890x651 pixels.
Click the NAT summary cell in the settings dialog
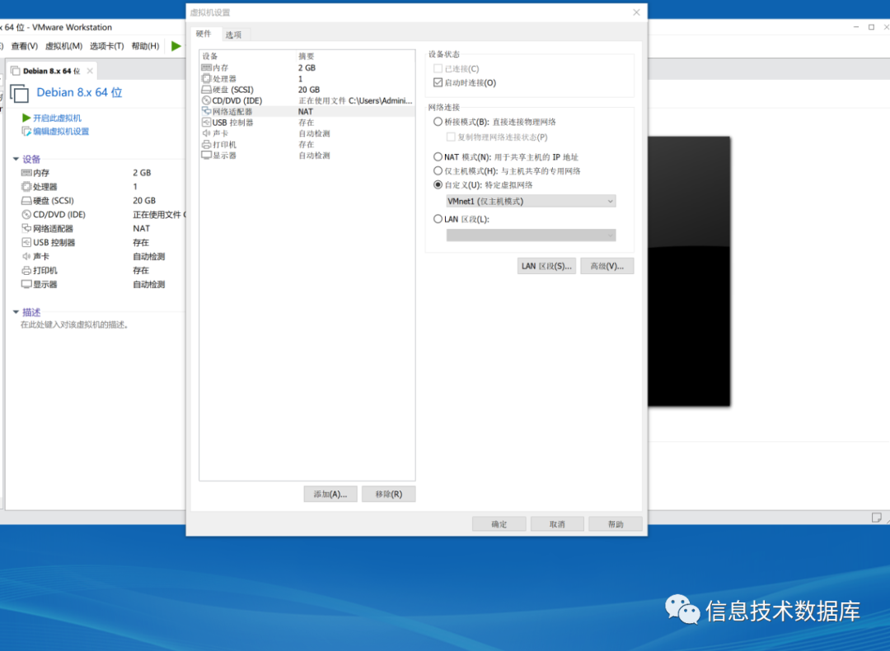coord(306,112)
